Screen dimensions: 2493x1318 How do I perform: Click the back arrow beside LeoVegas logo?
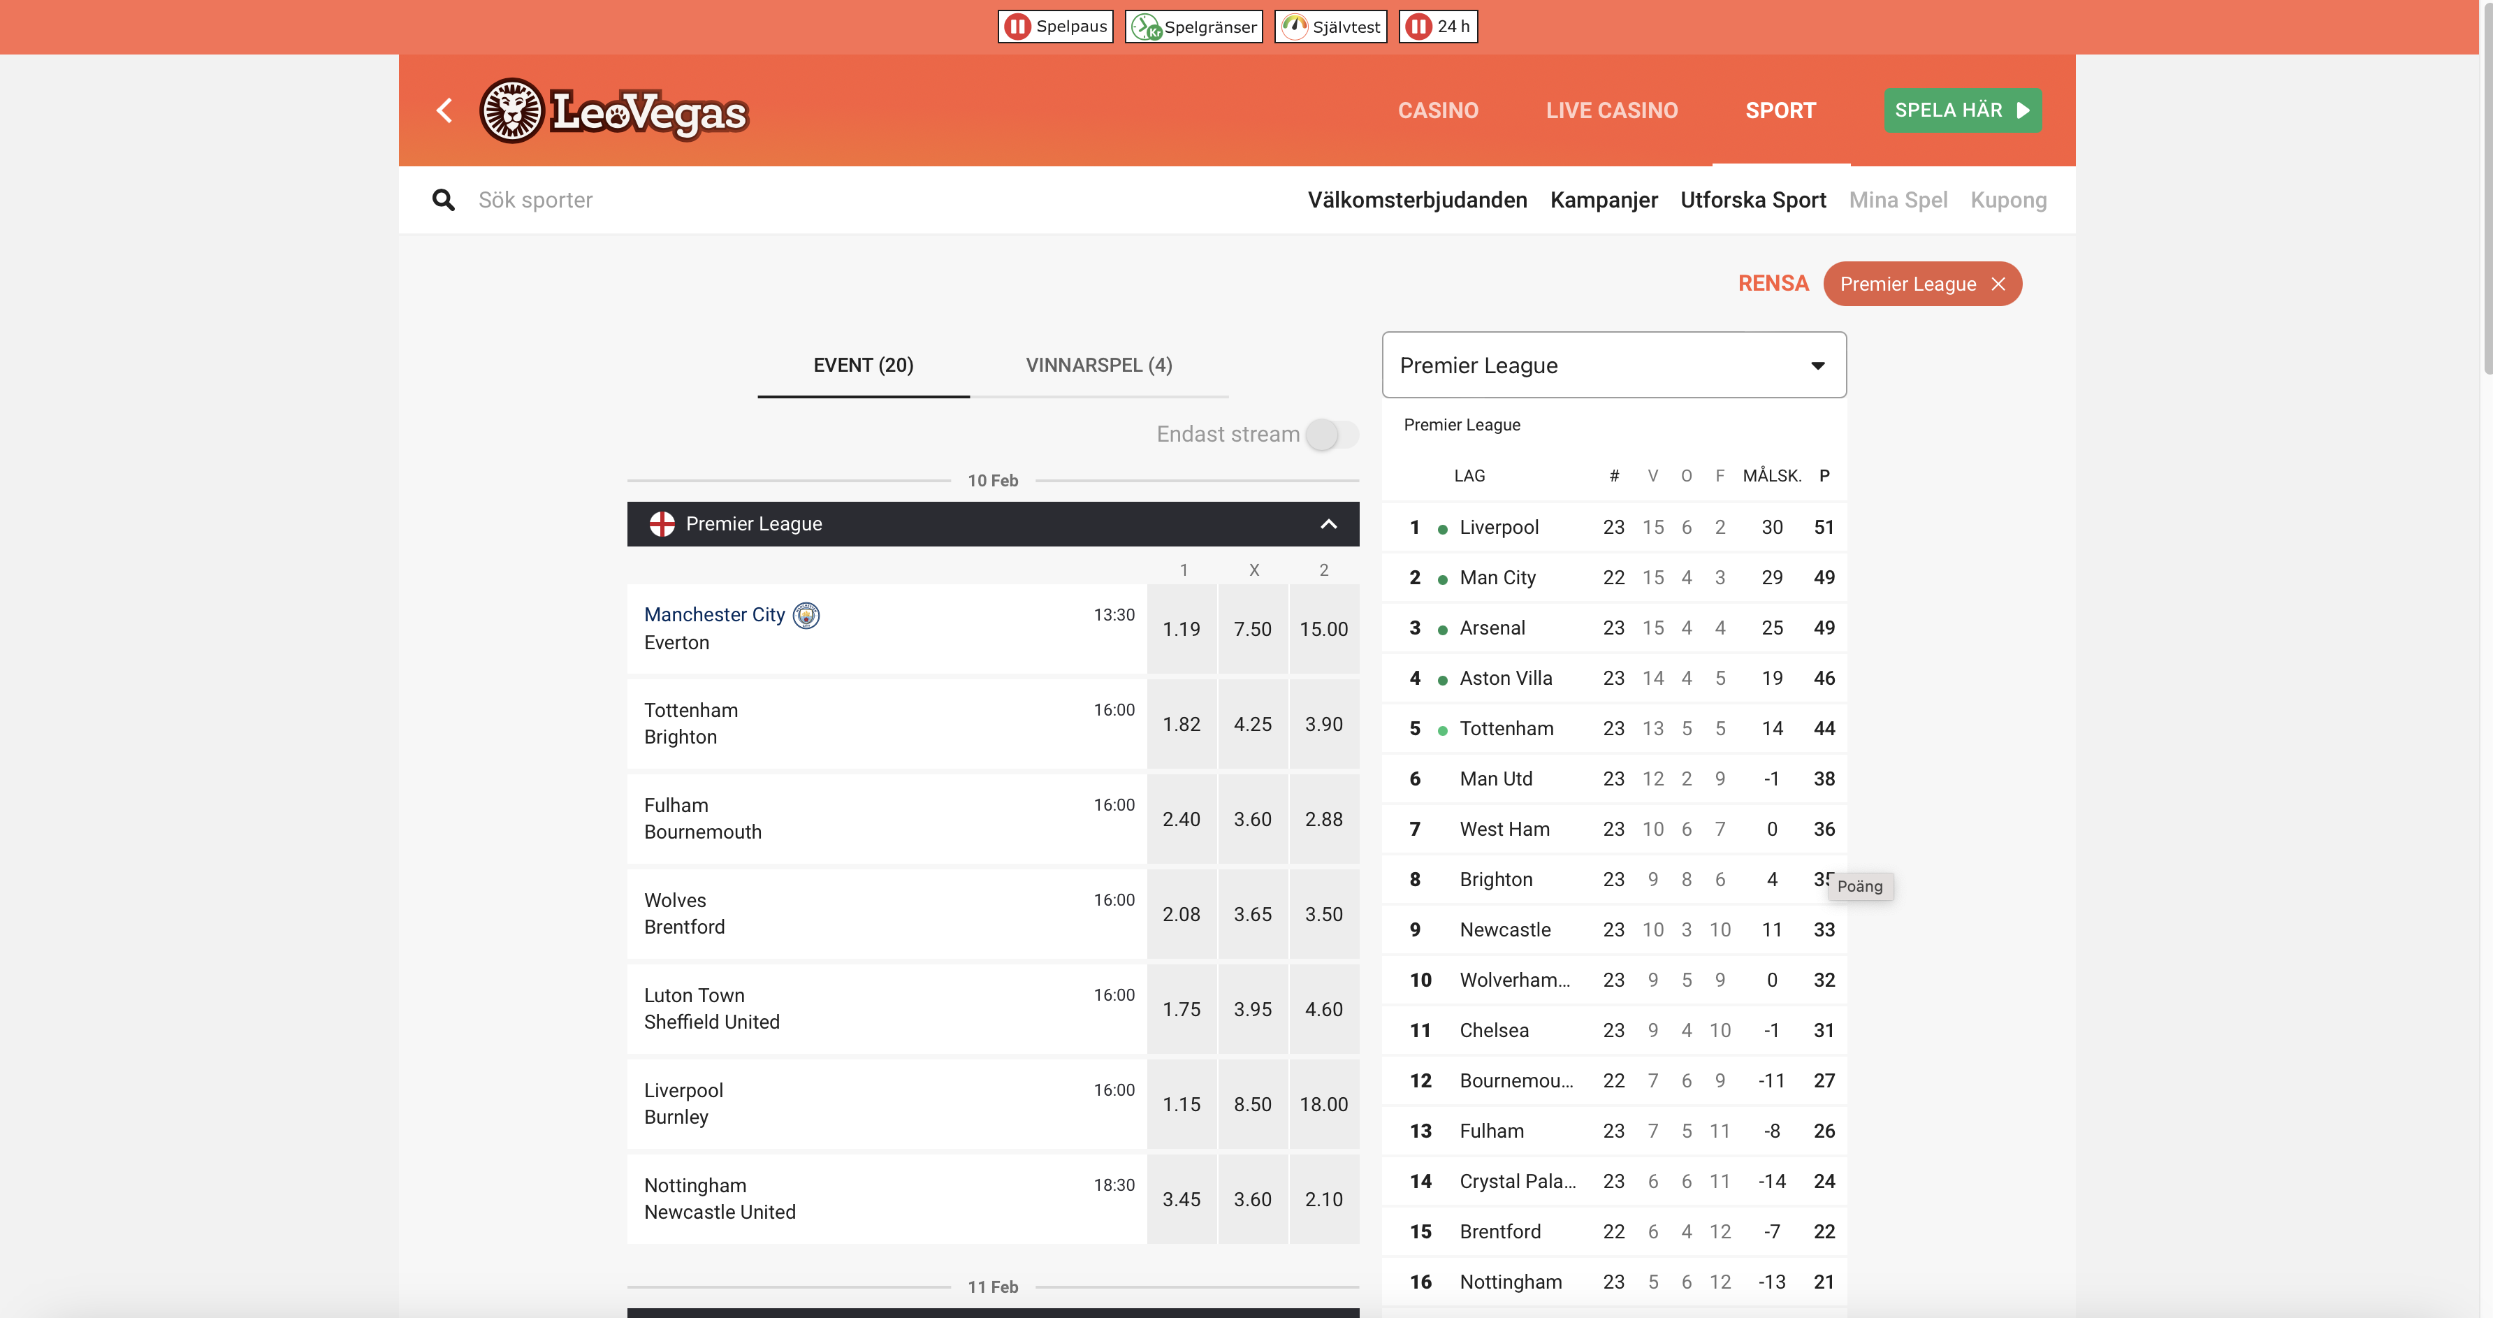[444, 110]
